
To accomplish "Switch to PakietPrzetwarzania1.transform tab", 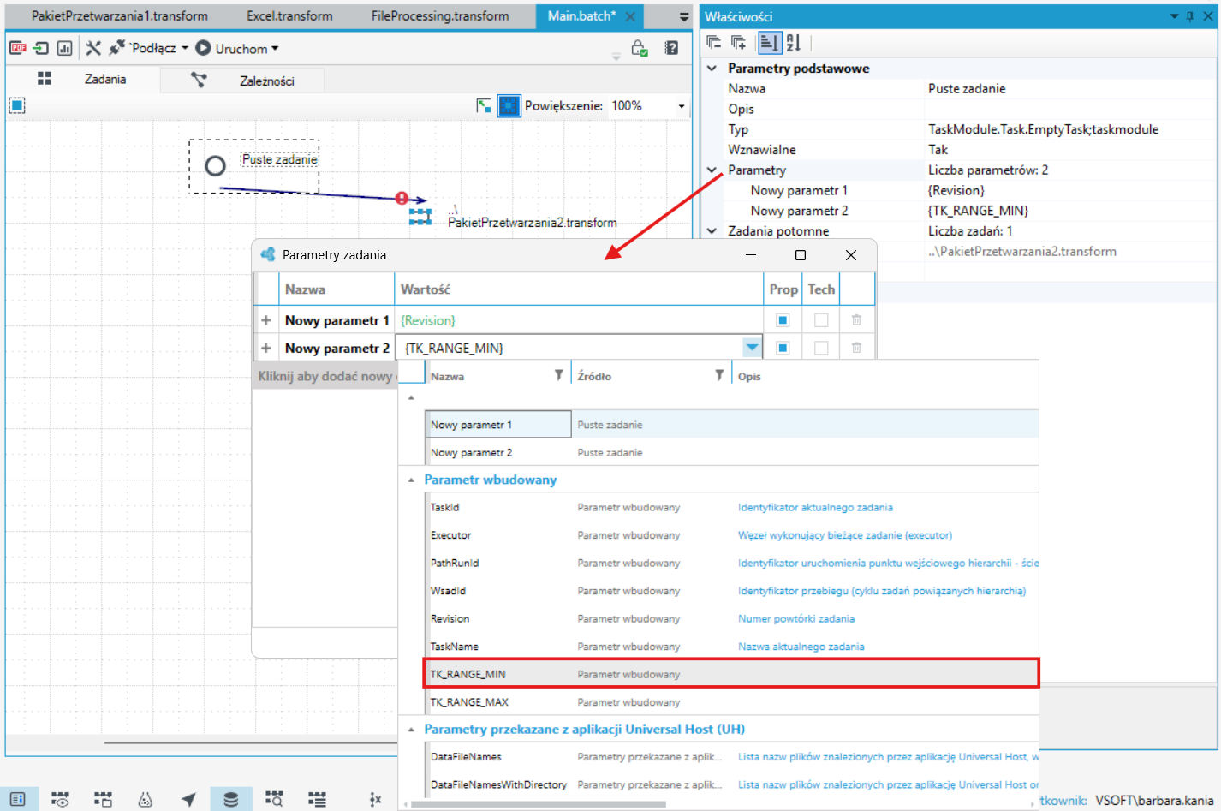I will 120,15.
